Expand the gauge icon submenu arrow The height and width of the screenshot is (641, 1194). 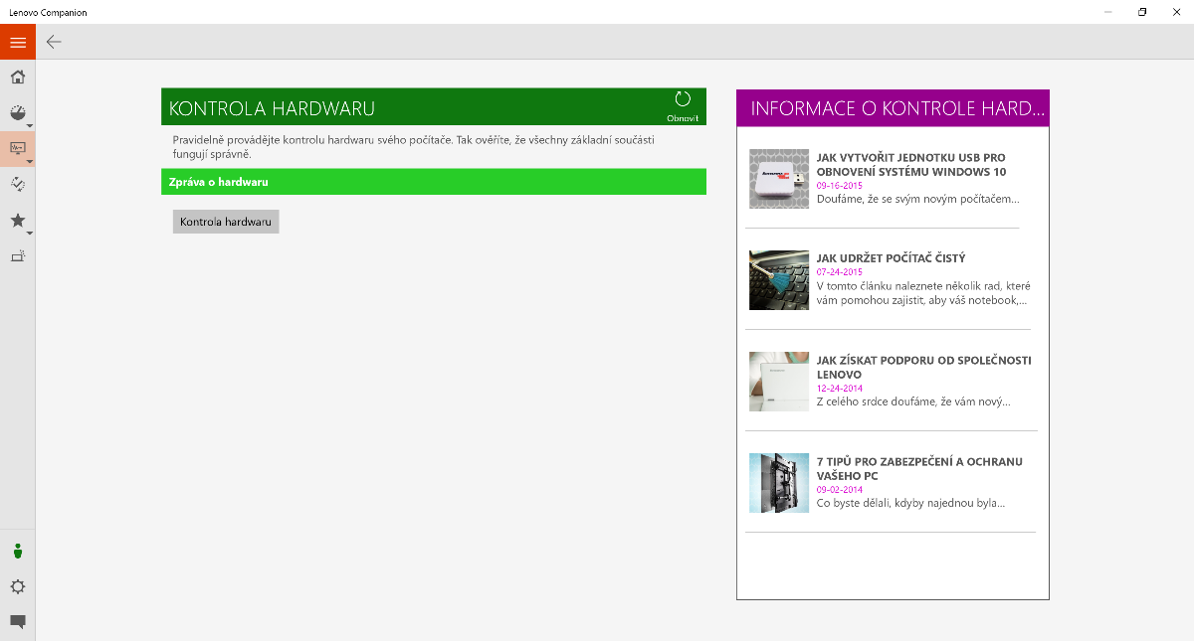point(30,126)
